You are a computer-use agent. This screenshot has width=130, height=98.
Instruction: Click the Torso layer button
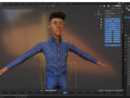(x=112, y=23)
